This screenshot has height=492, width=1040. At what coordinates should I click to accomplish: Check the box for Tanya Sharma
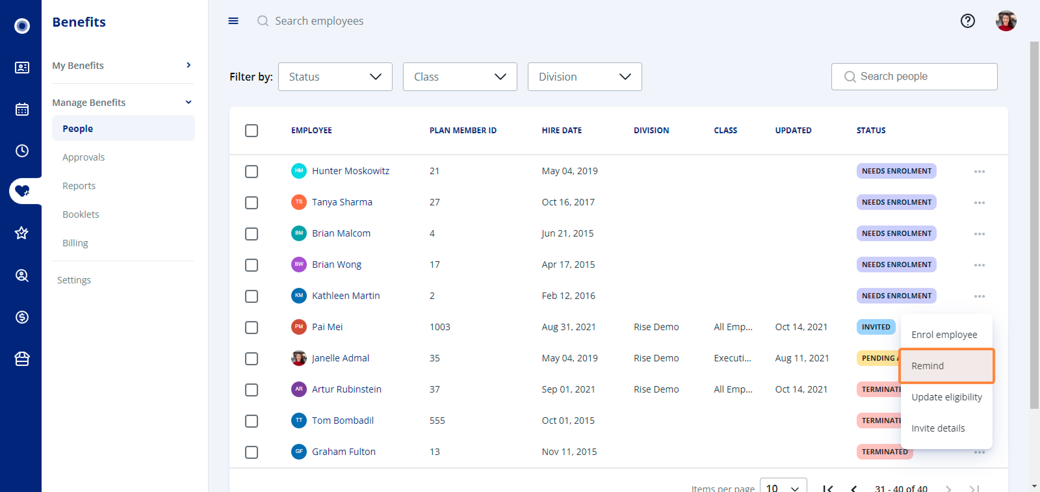point(251,202)
